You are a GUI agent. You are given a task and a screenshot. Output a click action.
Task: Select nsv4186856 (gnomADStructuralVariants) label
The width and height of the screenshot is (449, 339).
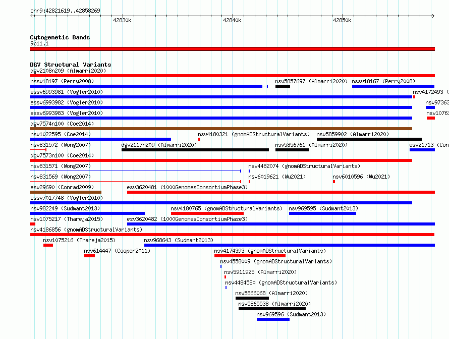point(86,230)
